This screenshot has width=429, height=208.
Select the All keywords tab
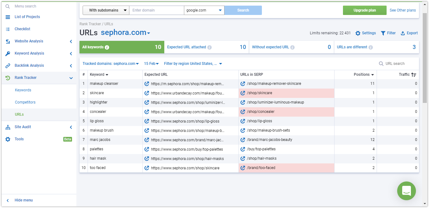(x=122, y=47)
